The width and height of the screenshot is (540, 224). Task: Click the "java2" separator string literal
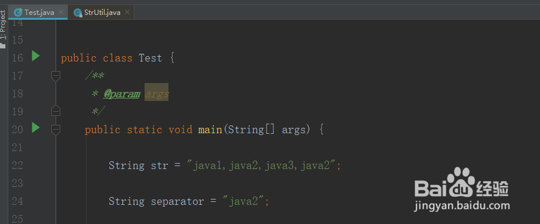(x=243, y=201)
